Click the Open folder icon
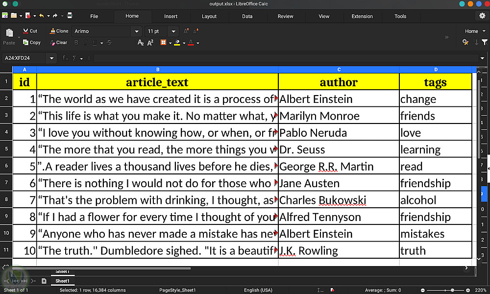 14,15
